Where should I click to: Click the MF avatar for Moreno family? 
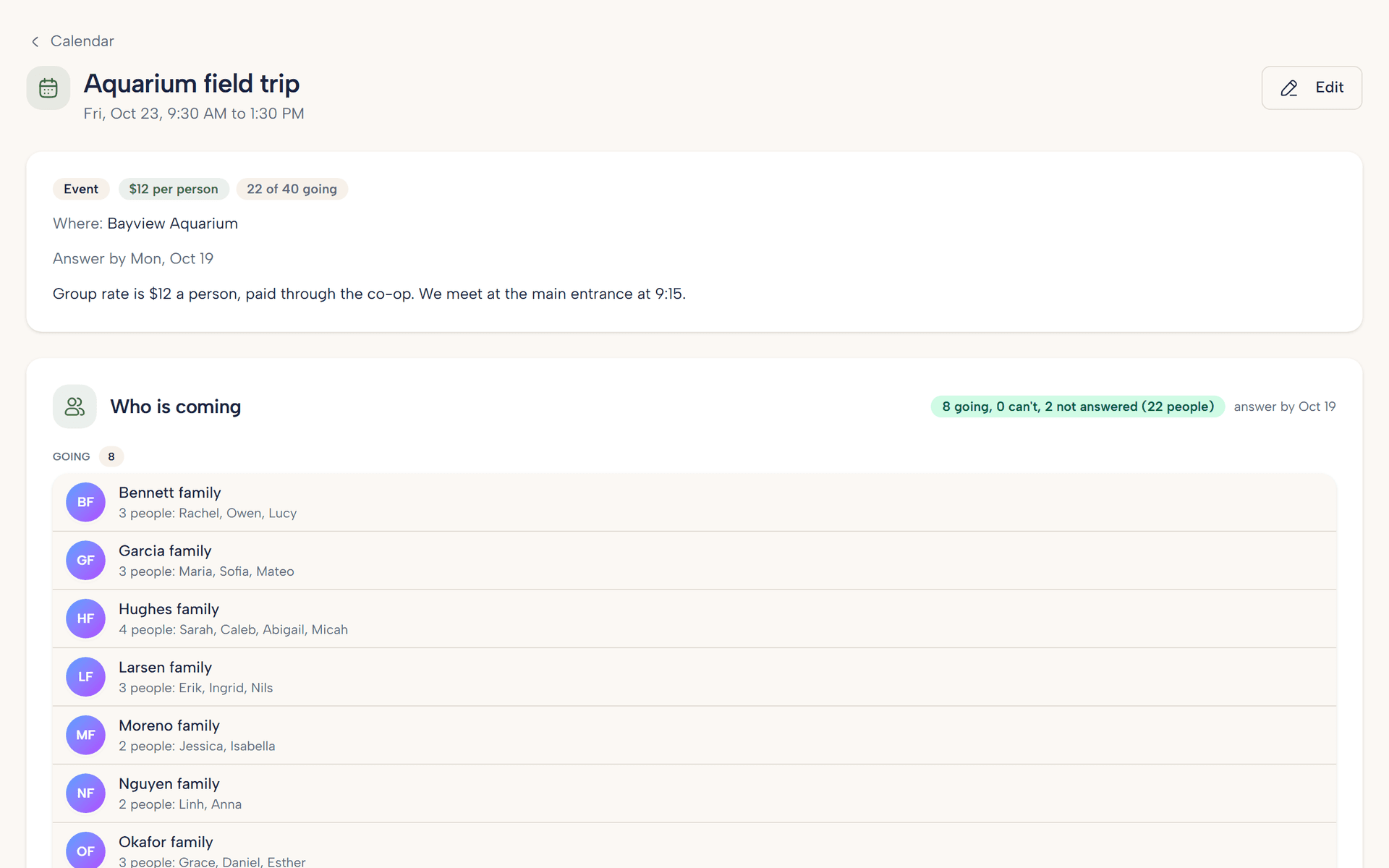(85, 735)
